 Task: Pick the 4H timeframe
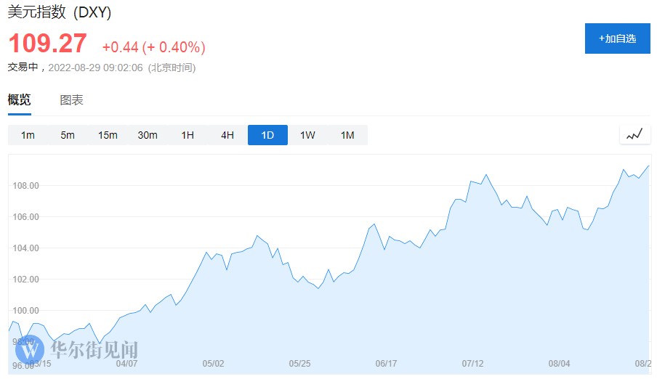click(x=227, y=135)
